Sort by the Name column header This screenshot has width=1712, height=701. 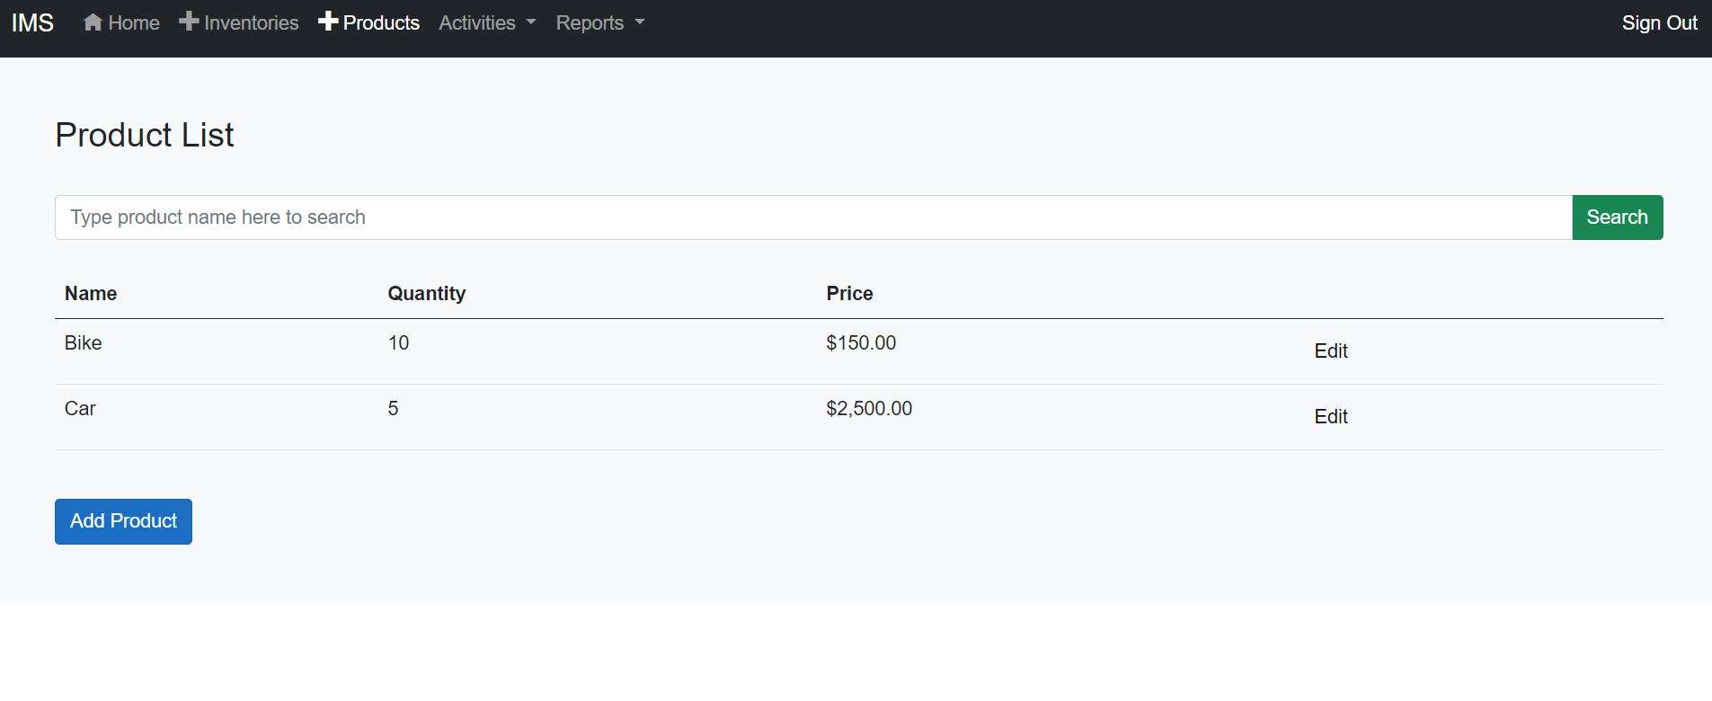[90, 293]
